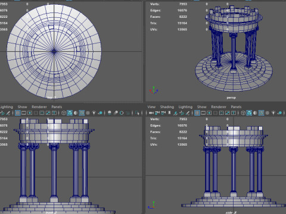Open View menu of side panel
The height and width of the screenshot is (214, 286).
[x=151, y=107]
